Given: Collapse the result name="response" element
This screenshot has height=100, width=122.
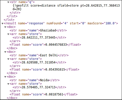Looking at the screenshot, I should [3, 24].
